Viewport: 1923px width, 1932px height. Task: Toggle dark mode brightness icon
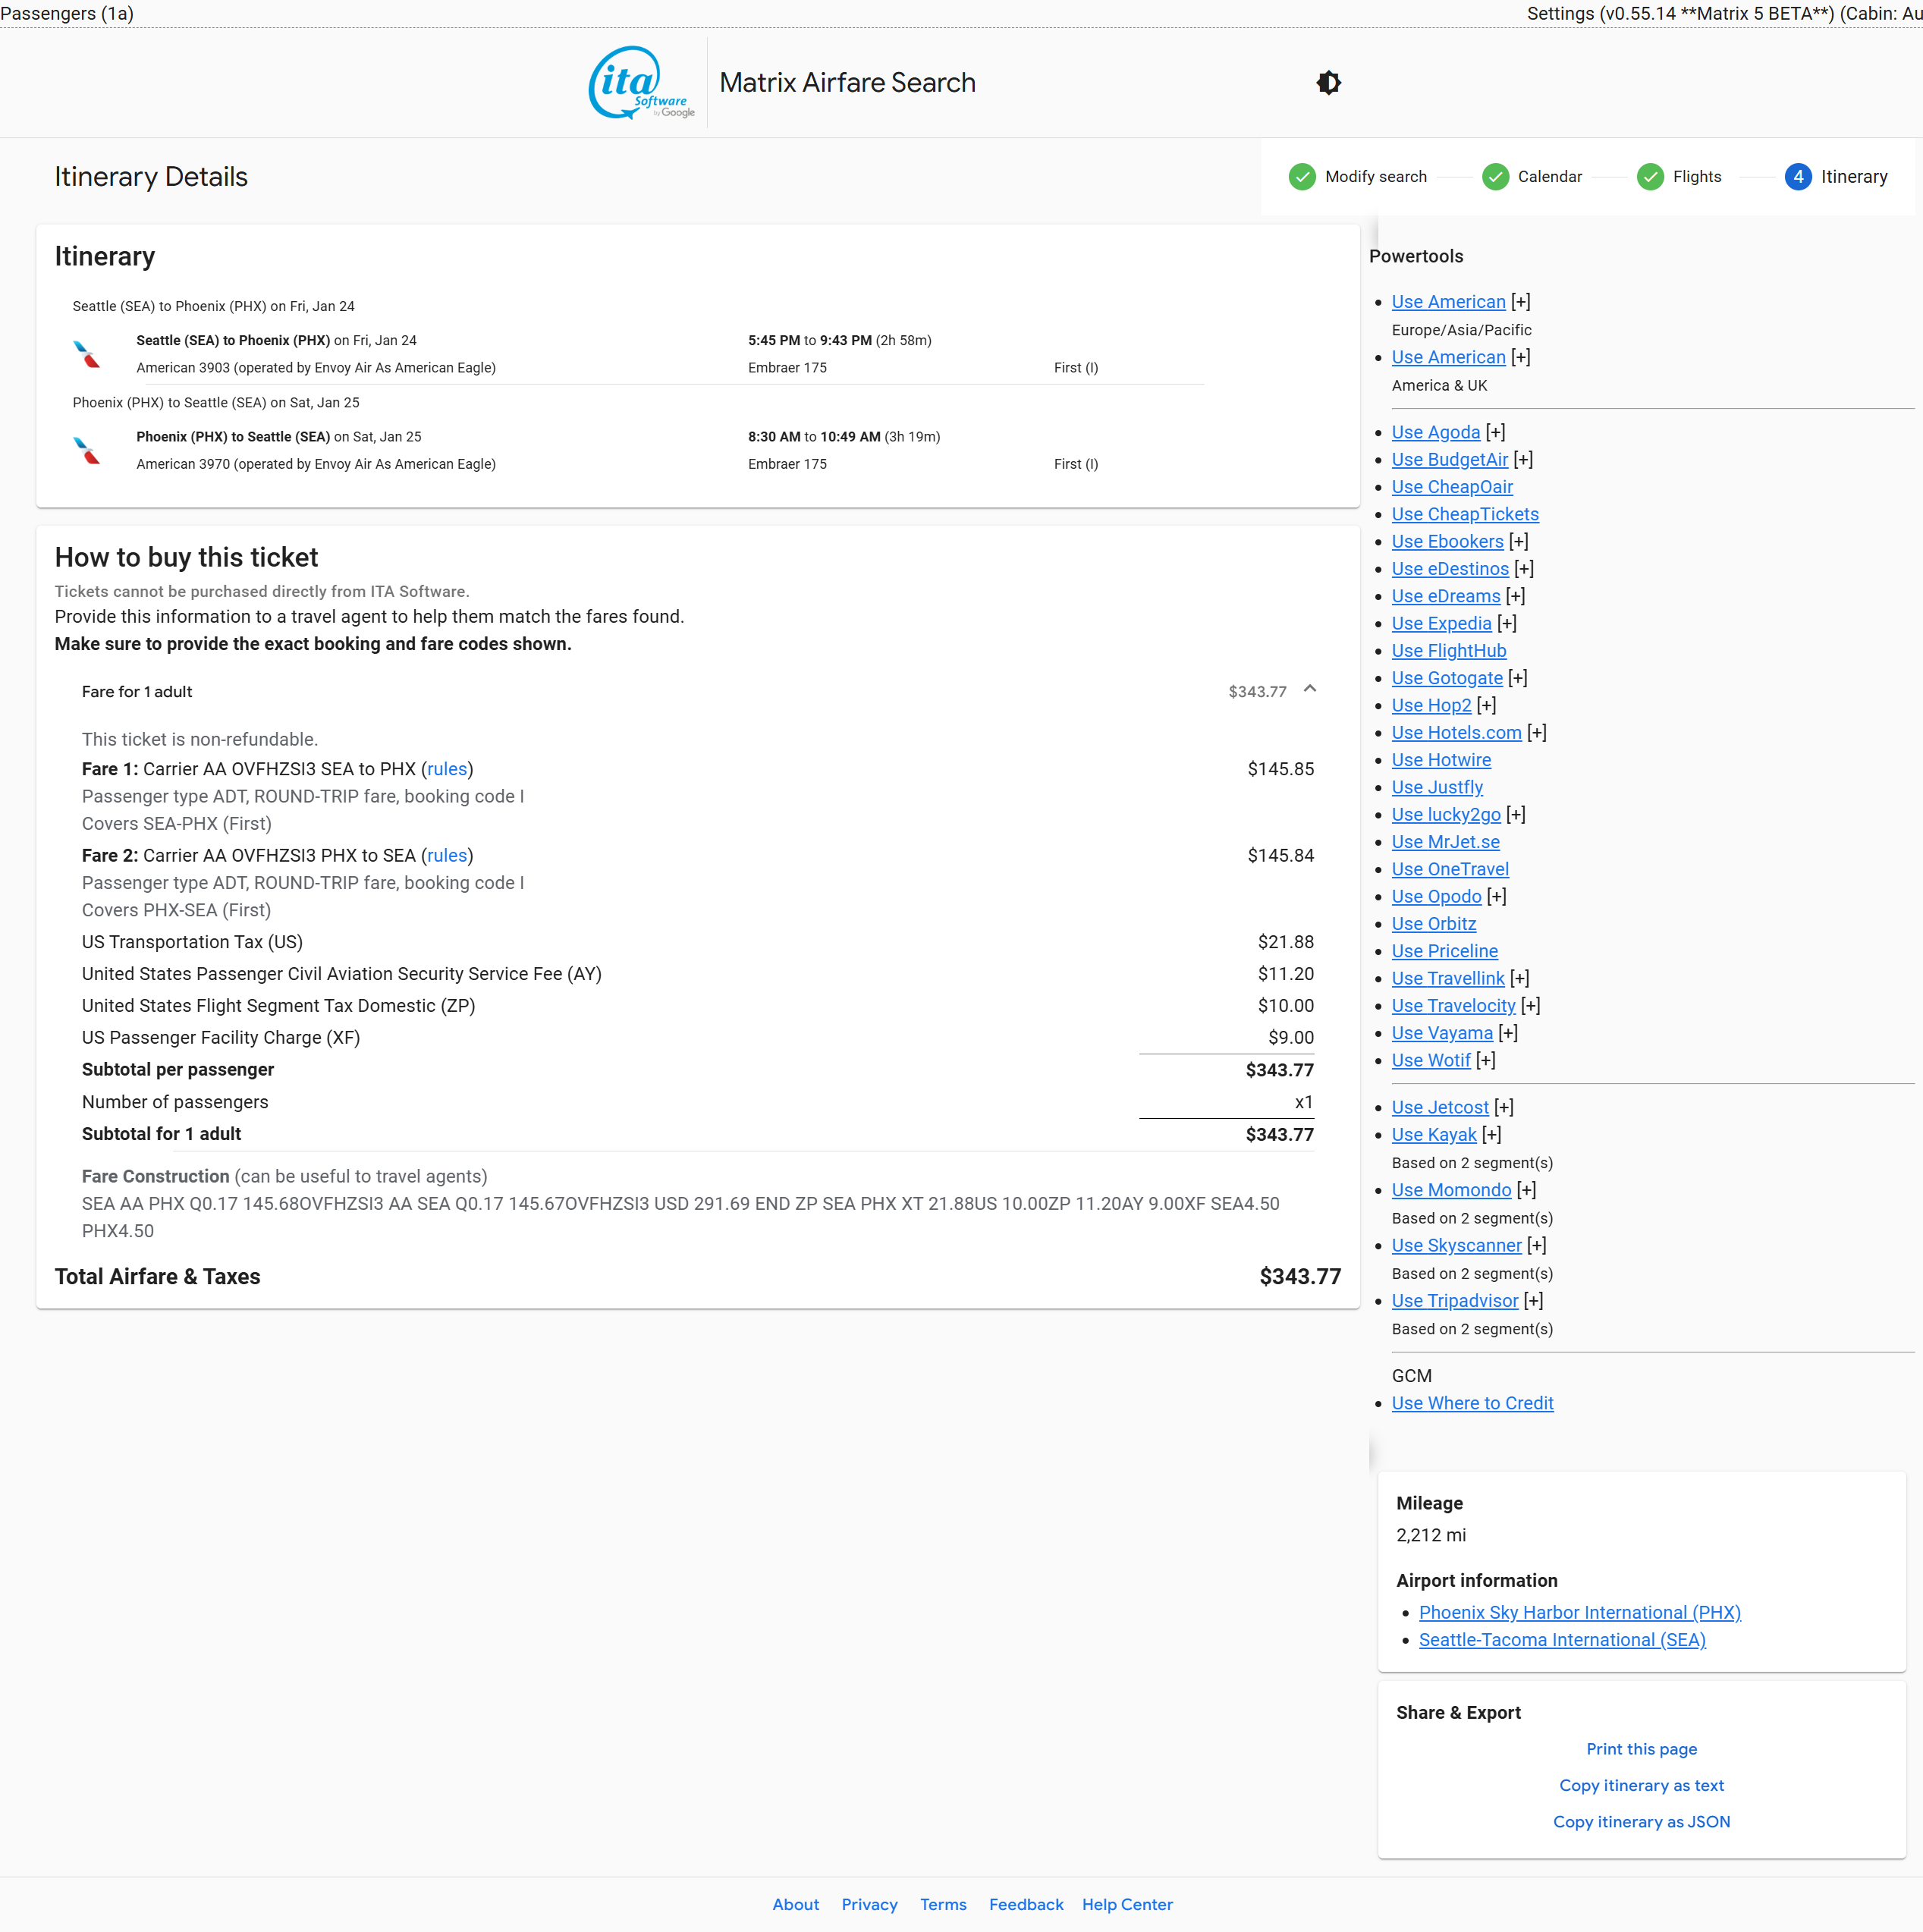[1328, 83]
